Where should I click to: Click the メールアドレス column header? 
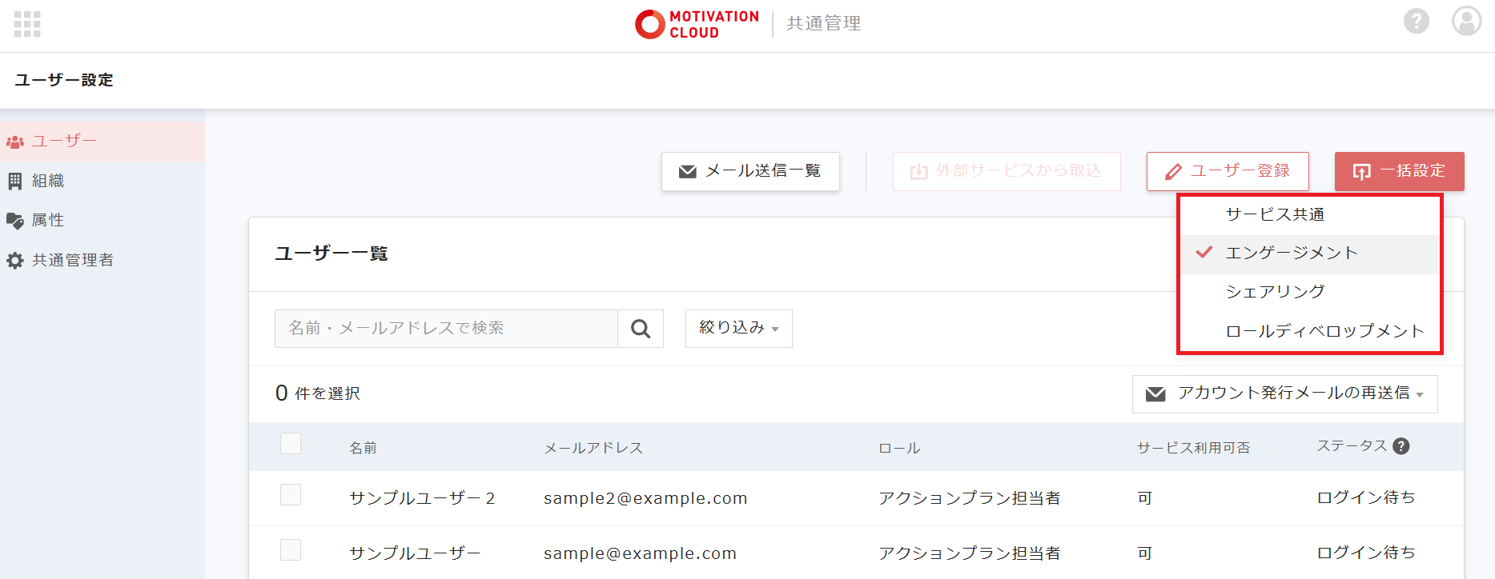click(x=593, y=448)
